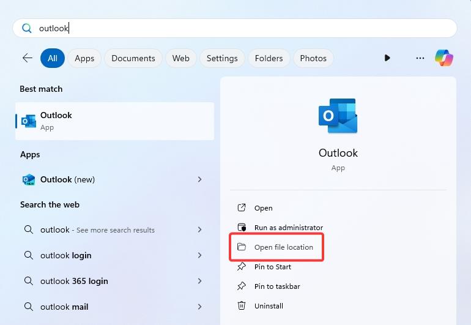Open the Copilot icon

coord(444,58)
